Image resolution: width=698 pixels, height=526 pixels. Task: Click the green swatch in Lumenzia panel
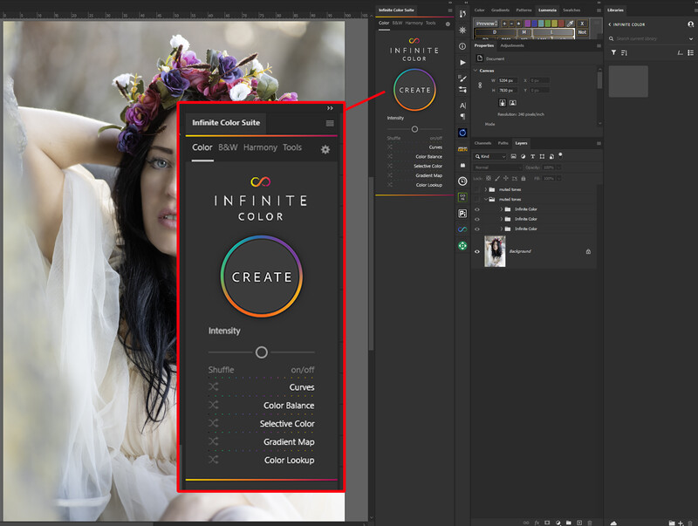pyautogui.click(x=548, y=24)
